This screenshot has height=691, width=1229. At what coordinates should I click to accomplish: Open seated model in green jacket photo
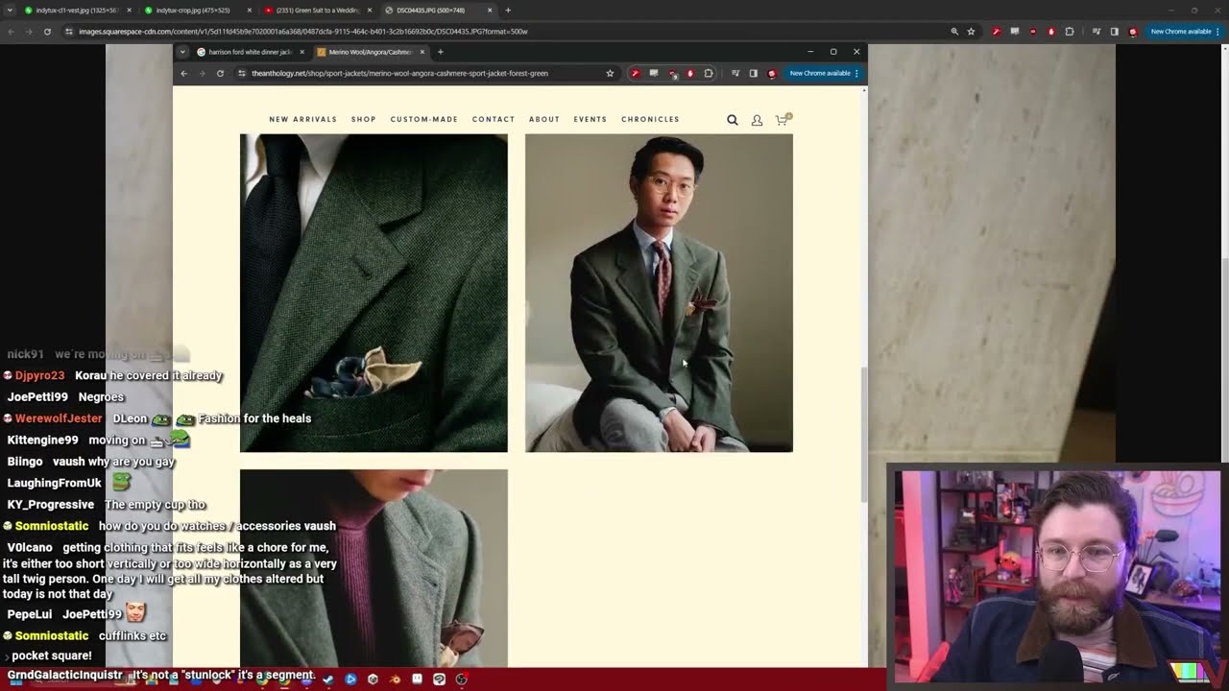pos(659,293)
